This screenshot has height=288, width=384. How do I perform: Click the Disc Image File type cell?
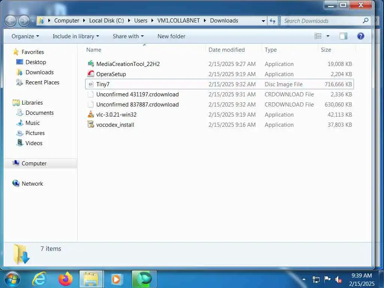pos(283,84)
